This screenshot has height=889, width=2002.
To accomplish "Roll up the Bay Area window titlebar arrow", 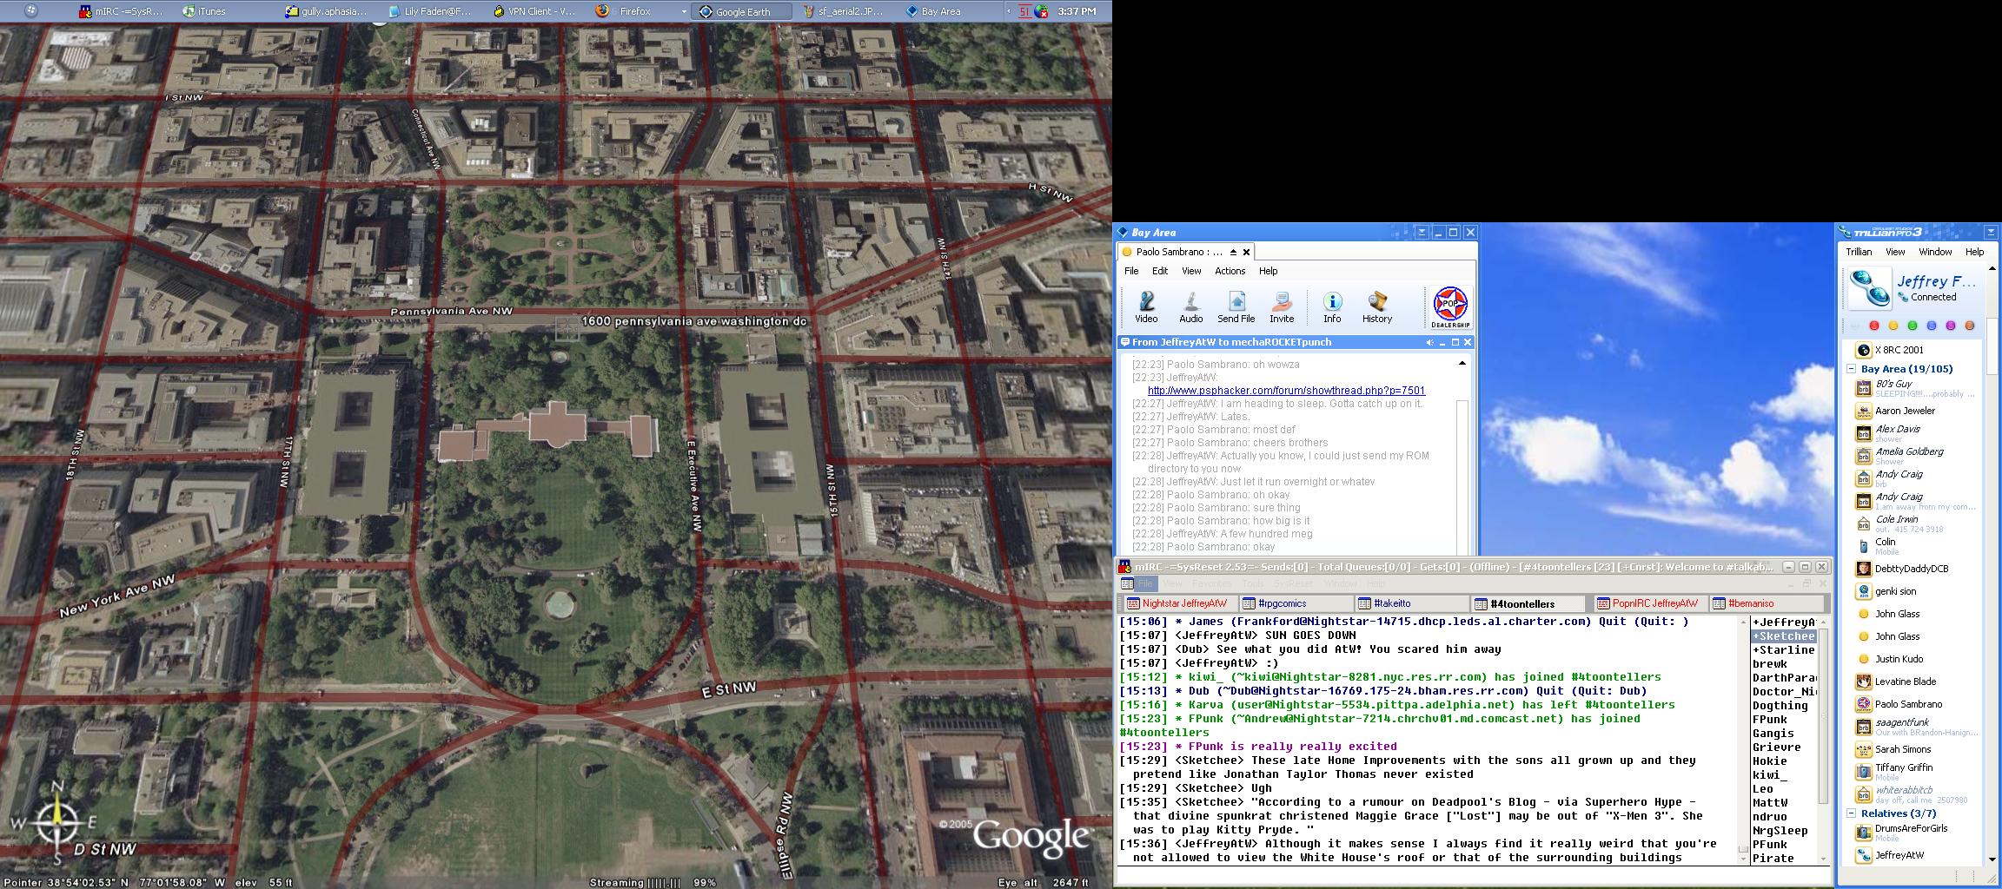I will point(1422,233).
